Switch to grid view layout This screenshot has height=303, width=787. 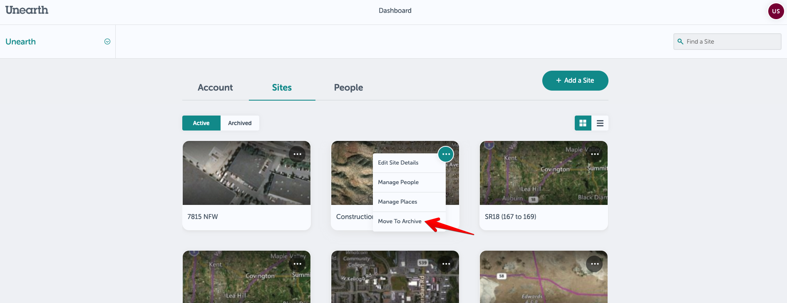click(583, 123)
